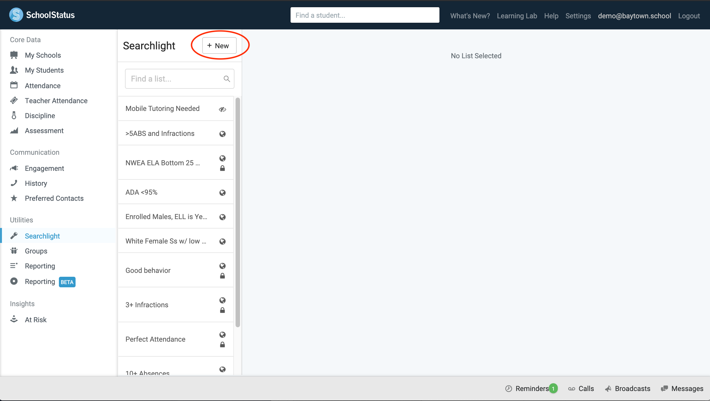Open the Attendance section

(x=42, y=86)
